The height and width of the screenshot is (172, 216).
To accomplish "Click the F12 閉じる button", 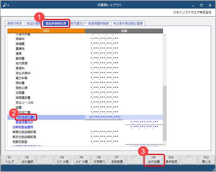I will tap(207, 160).
